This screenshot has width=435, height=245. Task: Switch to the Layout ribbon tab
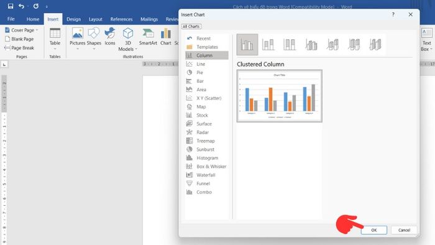tap(96, 19)
